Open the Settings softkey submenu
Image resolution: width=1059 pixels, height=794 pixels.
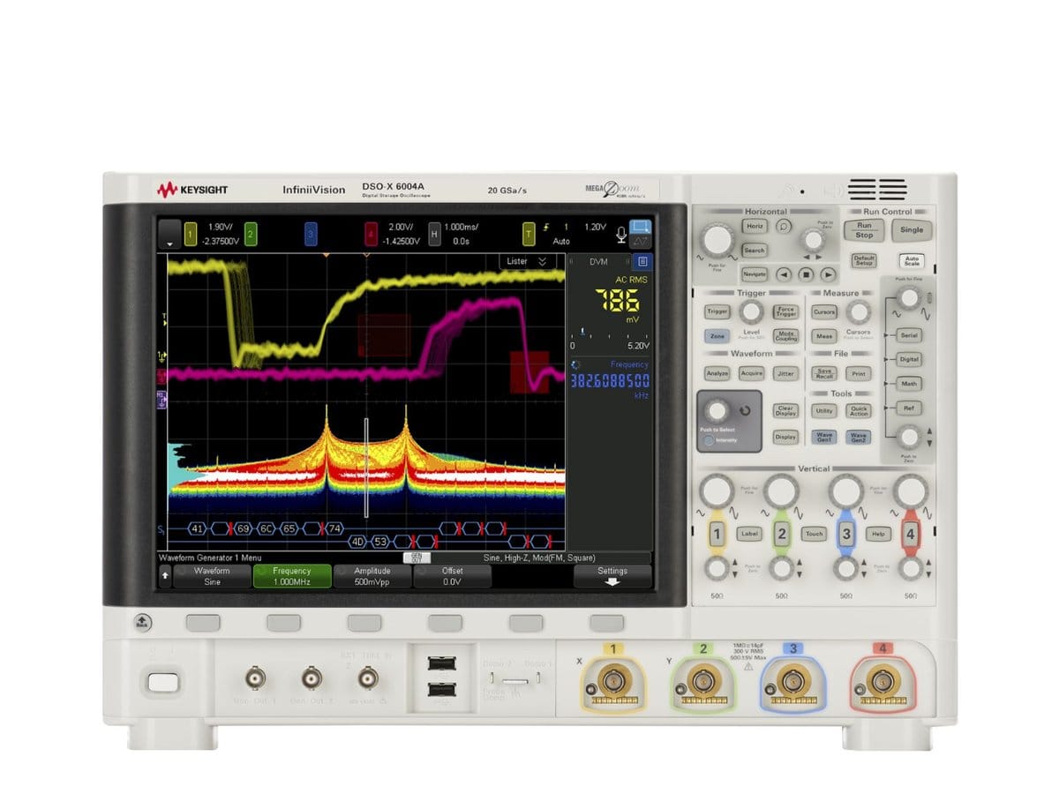coord(612,576)
